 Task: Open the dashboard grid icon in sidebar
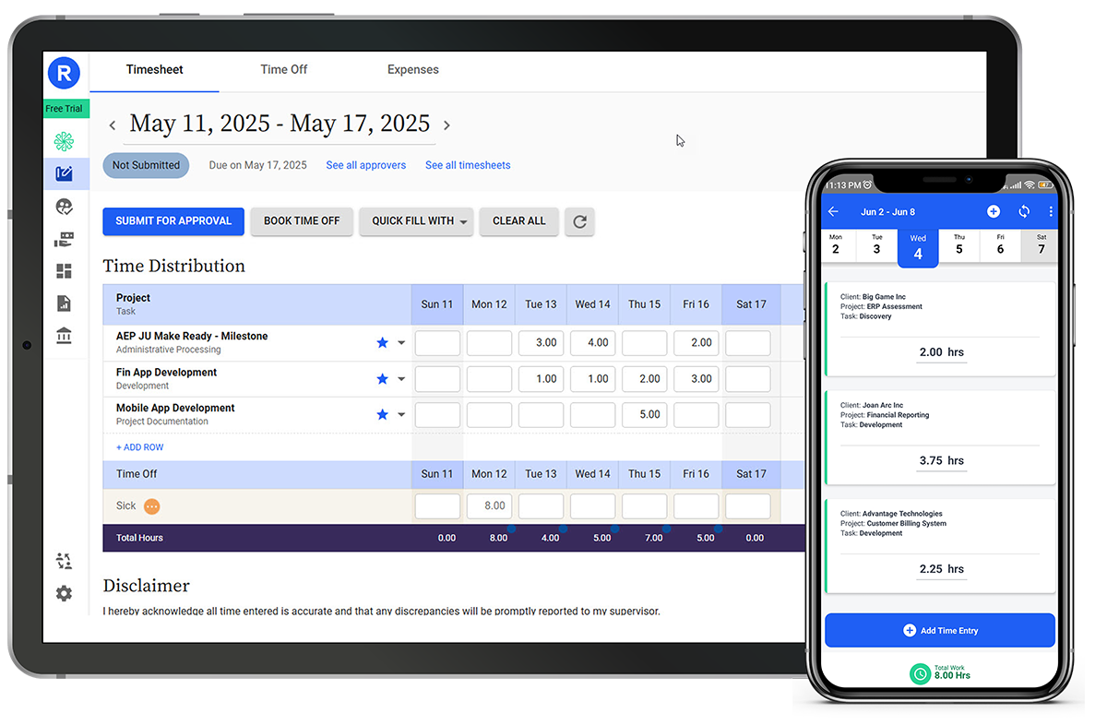pos(64,271)
